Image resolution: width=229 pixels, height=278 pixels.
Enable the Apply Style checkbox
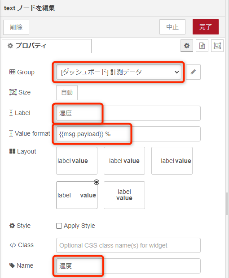click(x=59, y=226)
